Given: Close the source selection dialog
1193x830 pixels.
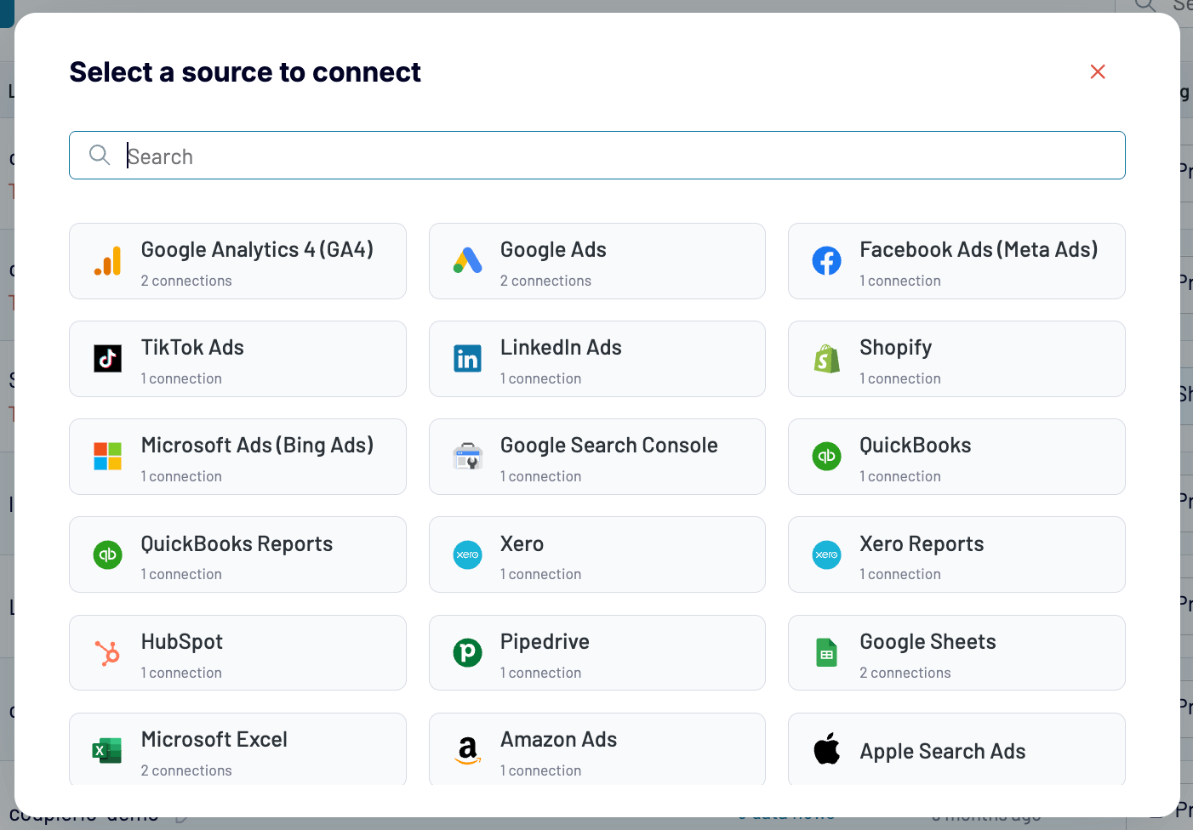Looking at the screenshot, I should click(x=1098, y=72).
